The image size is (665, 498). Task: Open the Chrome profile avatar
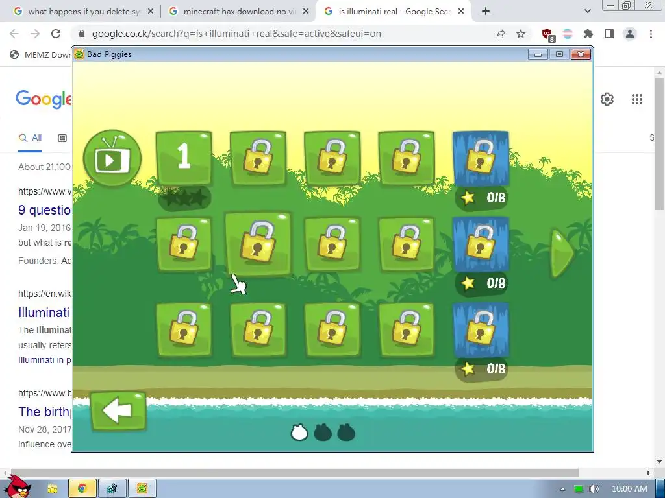tap(630, 34)
